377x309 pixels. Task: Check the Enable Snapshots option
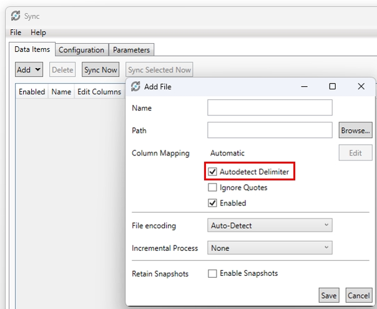213,273
